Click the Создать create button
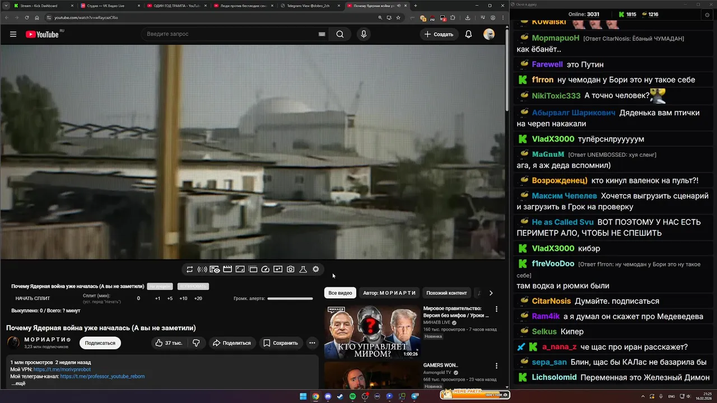 (439, 34)
